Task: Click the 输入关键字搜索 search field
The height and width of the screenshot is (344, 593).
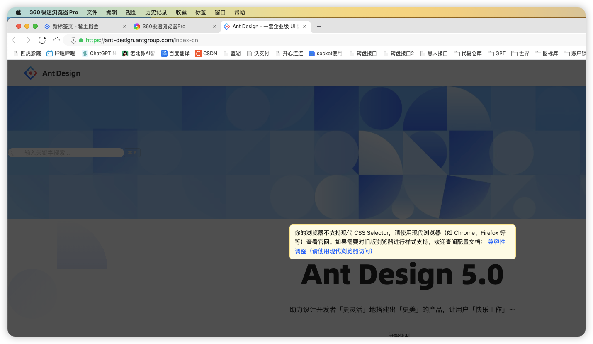Action: pyautogui.click(x=66, y=153)
